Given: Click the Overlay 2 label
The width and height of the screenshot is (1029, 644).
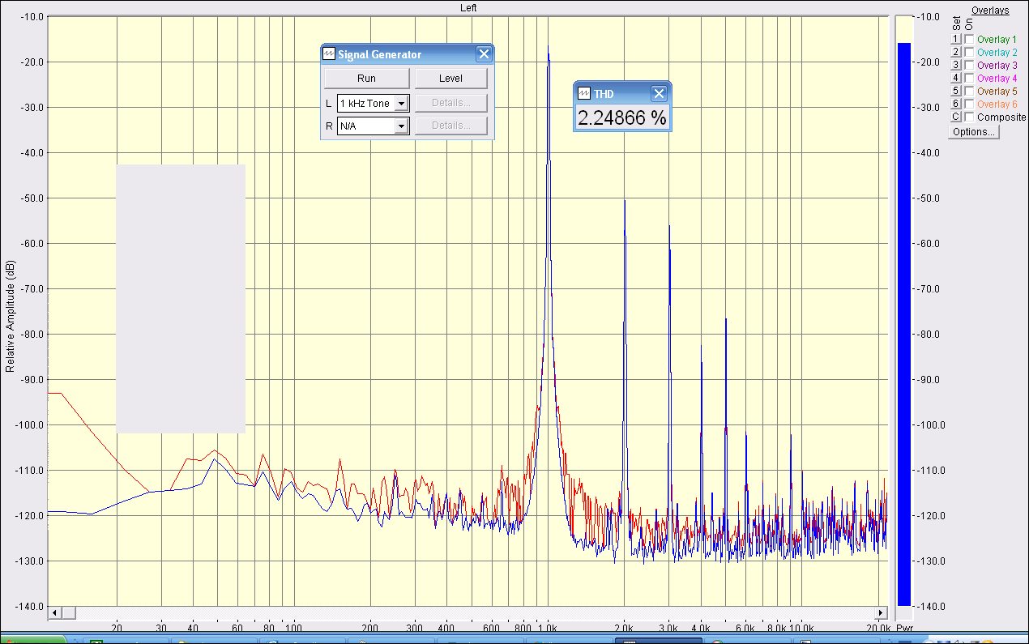Looking at the screenshot, I should [997, 52].
